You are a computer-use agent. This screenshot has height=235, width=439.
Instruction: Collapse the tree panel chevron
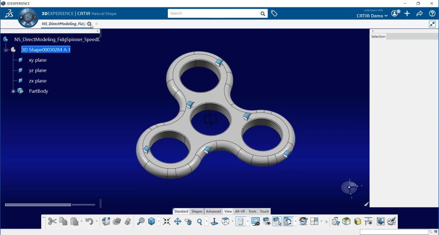pos(97,31)
